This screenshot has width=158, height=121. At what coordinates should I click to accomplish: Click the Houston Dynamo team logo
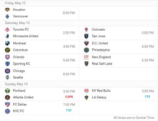(7, 10)
